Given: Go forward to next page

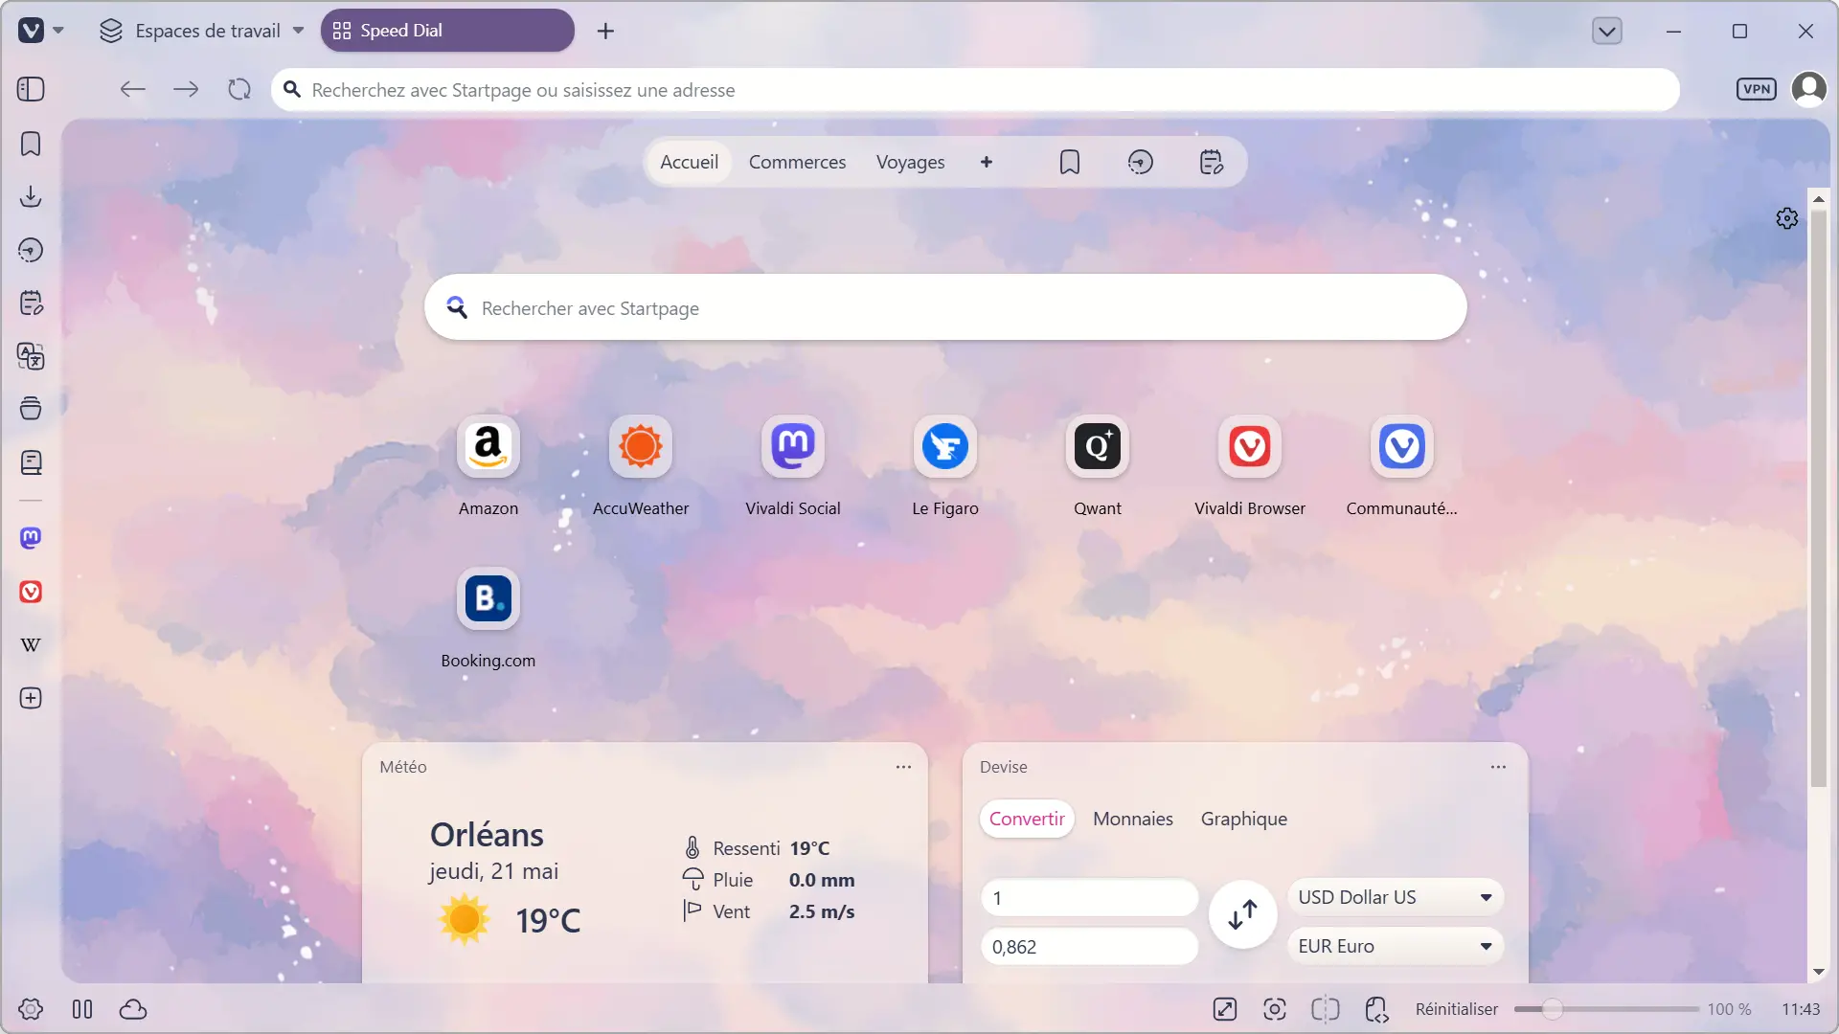Looking at the screenshot, I should pyautogui.click(x=186, y=89).
